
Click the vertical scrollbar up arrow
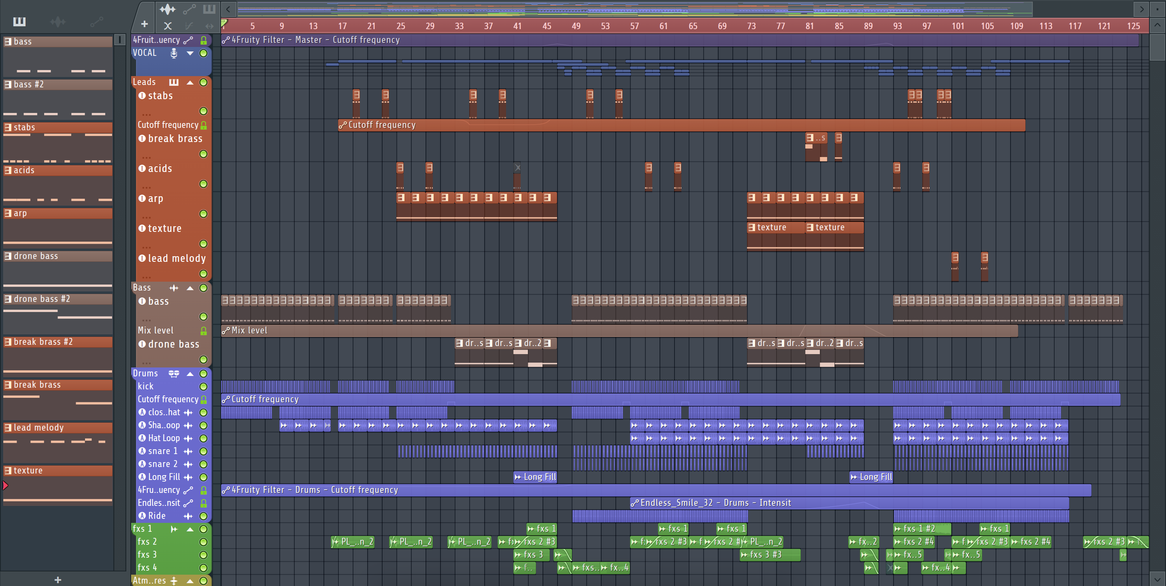(x=1157, y=25)
